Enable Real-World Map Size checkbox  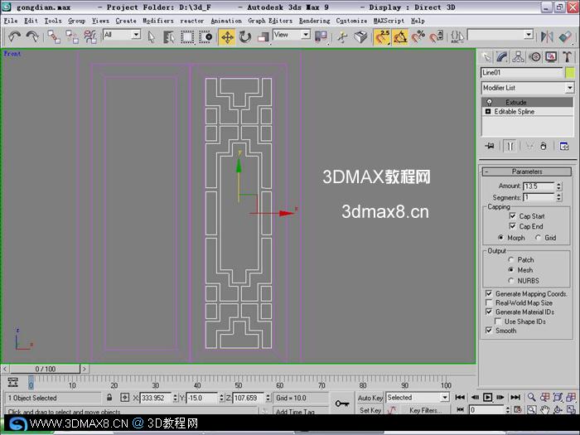coord(489,302)
